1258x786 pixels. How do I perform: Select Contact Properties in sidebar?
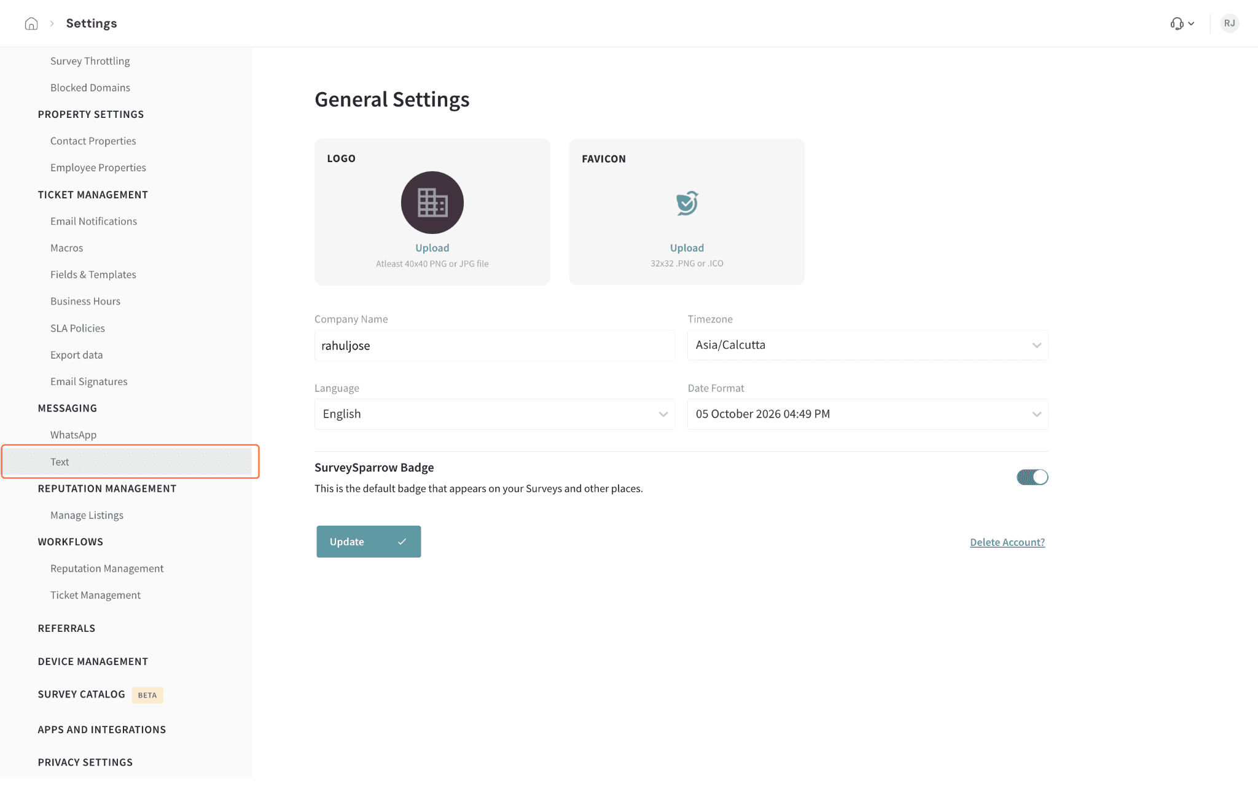93,141
